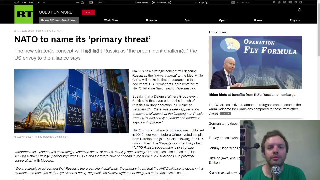Open the Schedule link
The image size is (320, 180).
(x=162, y=2)
